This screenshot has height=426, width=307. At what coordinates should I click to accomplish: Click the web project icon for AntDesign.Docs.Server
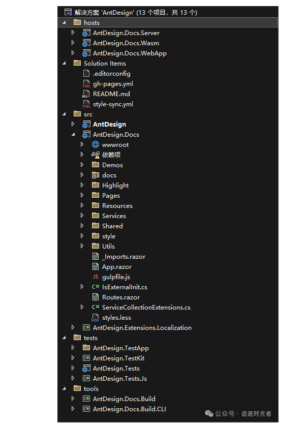click(x=86, y=33)
